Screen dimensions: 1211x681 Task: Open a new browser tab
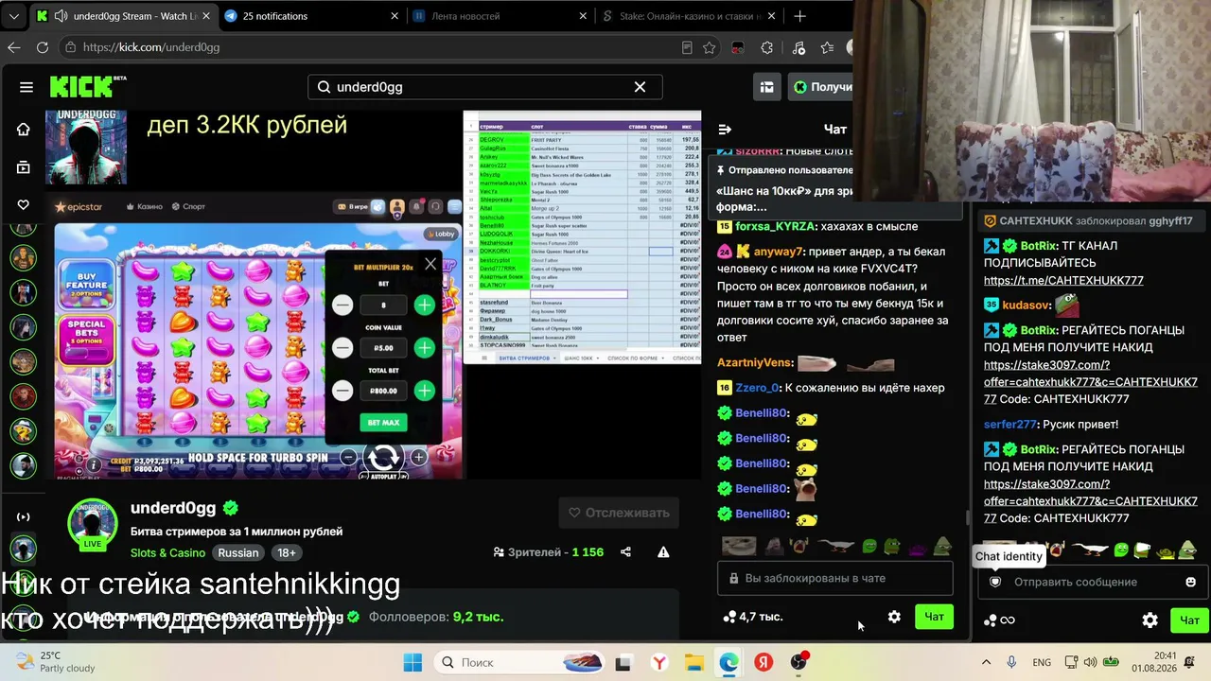(800, 16)
